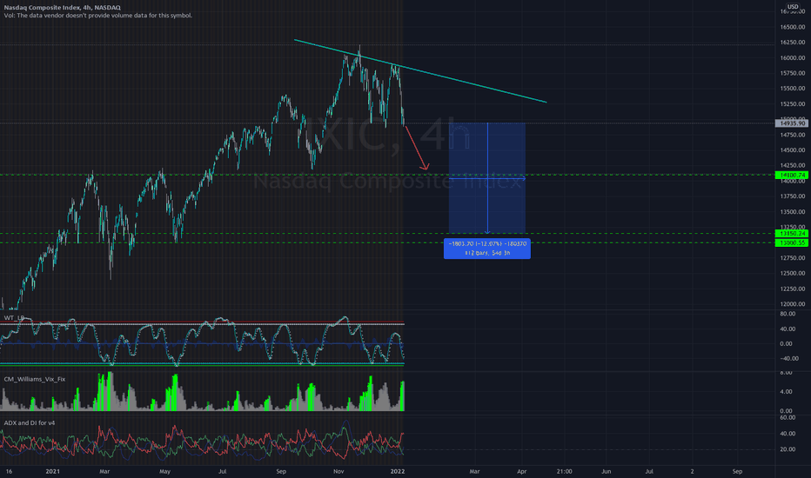Click the Apr label on time axis
This screenshot has width=811, height=478.
click(522, 471)
